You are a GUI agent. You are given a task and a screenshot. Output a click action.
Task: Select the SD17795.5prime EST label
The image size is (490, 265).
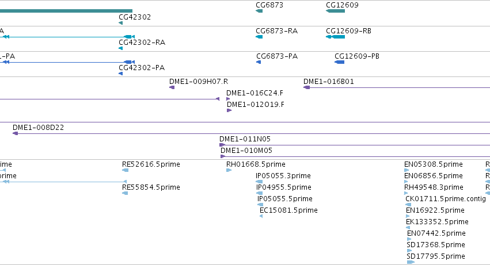coord(436,256)
